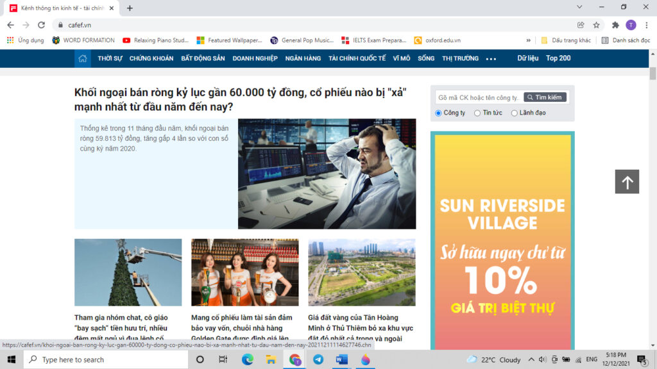657x369 pixels.
Task: Click the browser forward arrow
Action: 26,25
